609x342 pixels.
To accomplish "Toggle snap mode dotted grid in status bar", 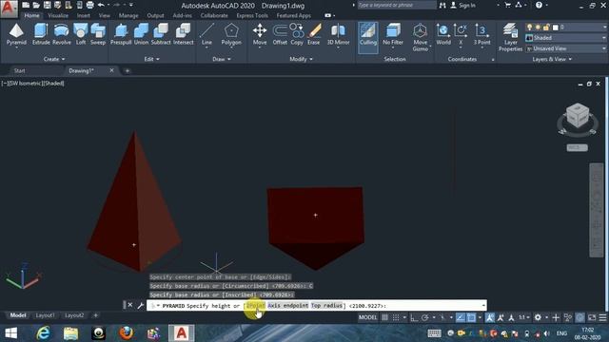I will [x=396, y=317].
